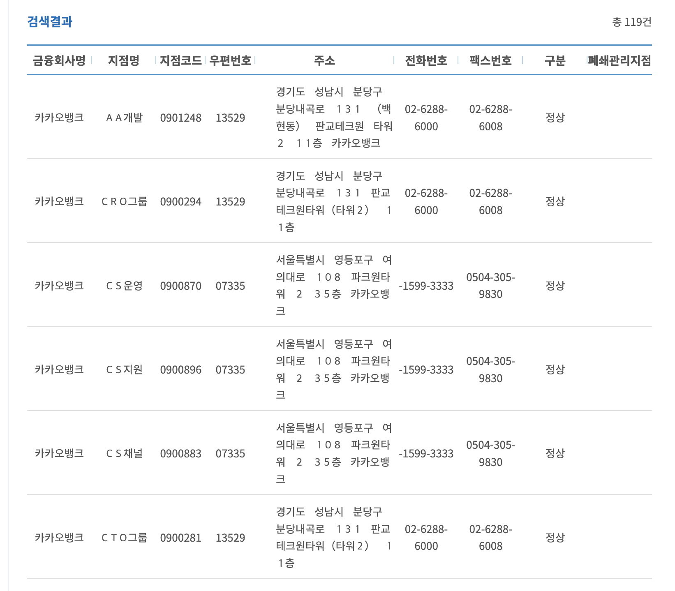Screen dimensions: 675x591
Task: Click fax number in ＣＲＯ그룹 row
Action: coord(490,202)
